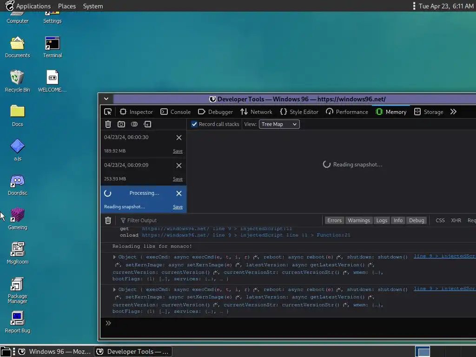This screenshot has width=476, height=357.
Task: Toggle the Warnings filter
Action: [359, 220]
